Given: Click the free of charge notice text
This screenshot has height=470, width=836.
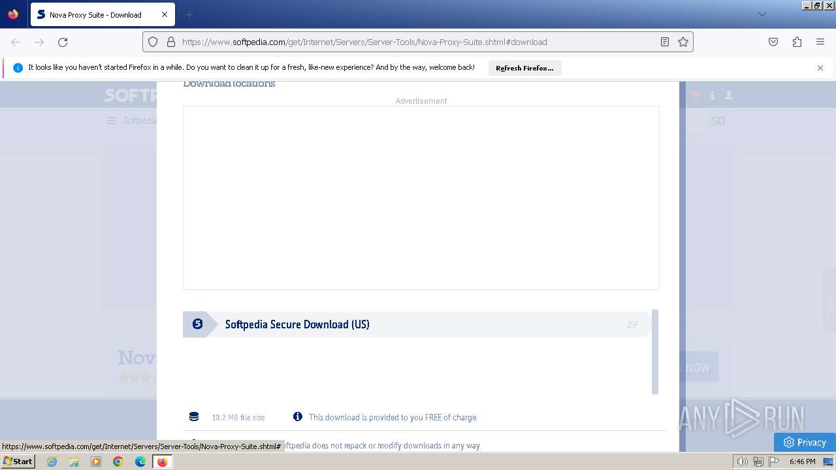Looking at the screenshot, I should (393, 418).
